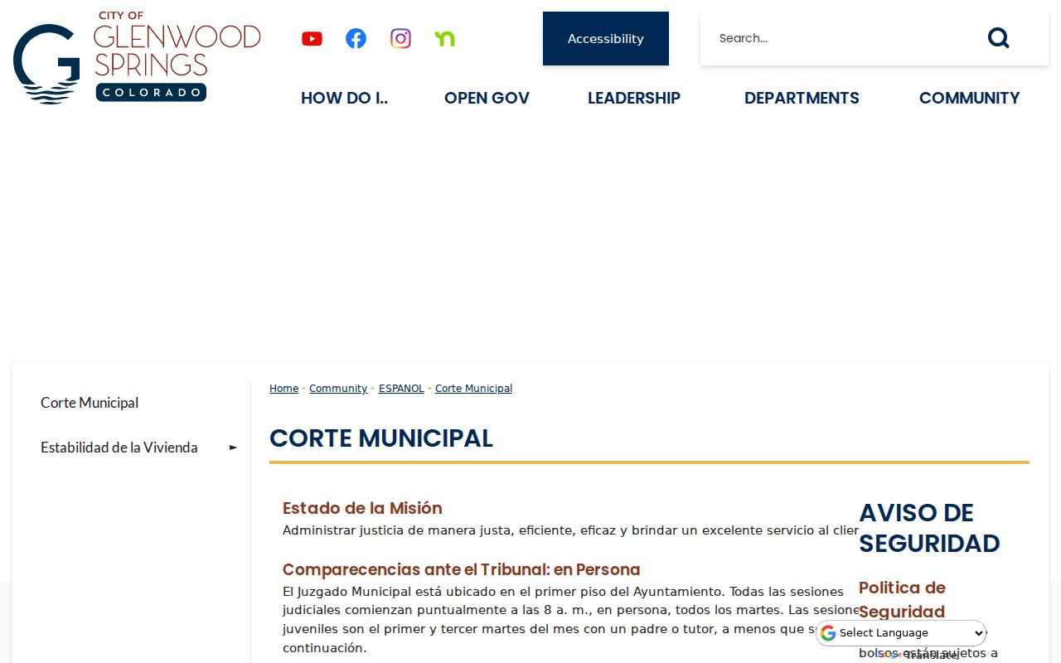Open the YouTube social icon
This screenshot has width=1061, height=663.
coord(312,38)
